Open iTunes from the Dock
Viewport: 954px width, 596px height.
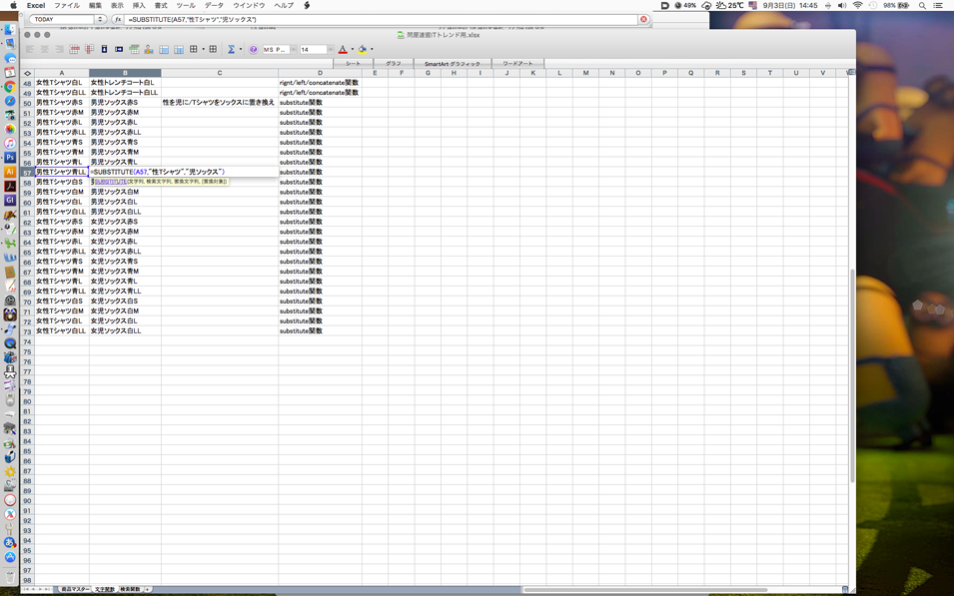point(10,144)
